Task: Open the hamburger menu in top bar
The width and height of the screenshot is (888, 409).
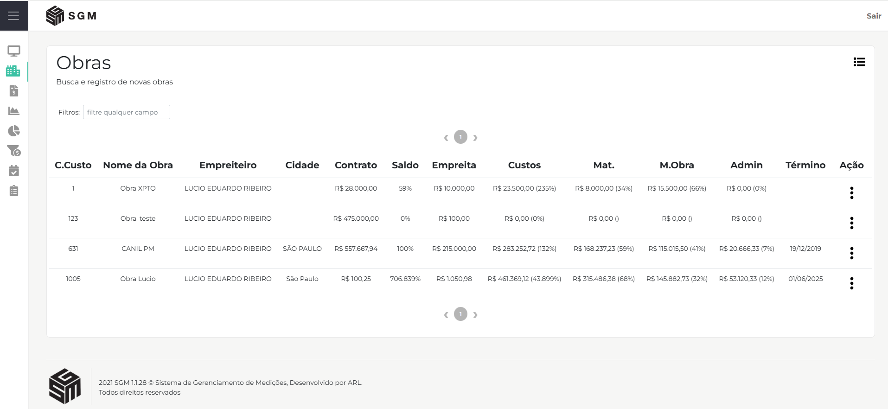Action: [x=13, y=16]
